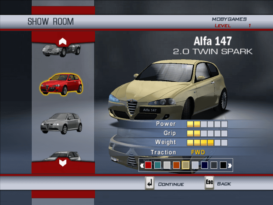Click the up arrow in car list
The height and width of the screenshot is (205, 273).
click(63, 42)
